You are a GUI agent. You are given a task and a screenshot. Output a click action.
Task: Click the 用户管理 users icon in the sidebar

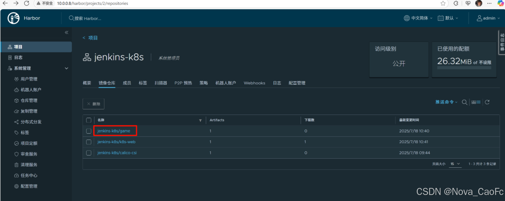tap(16, 79)
